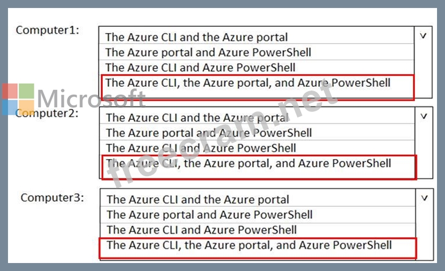
Task: Choose Computer3 'The Azure CLI and the Azure portal'
Action: (198, 199)
